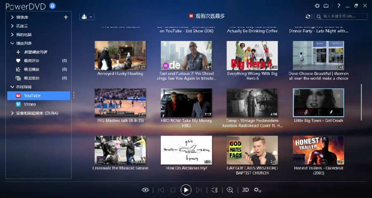
Task: Start playback with the round play button
Action: (186, 190)
